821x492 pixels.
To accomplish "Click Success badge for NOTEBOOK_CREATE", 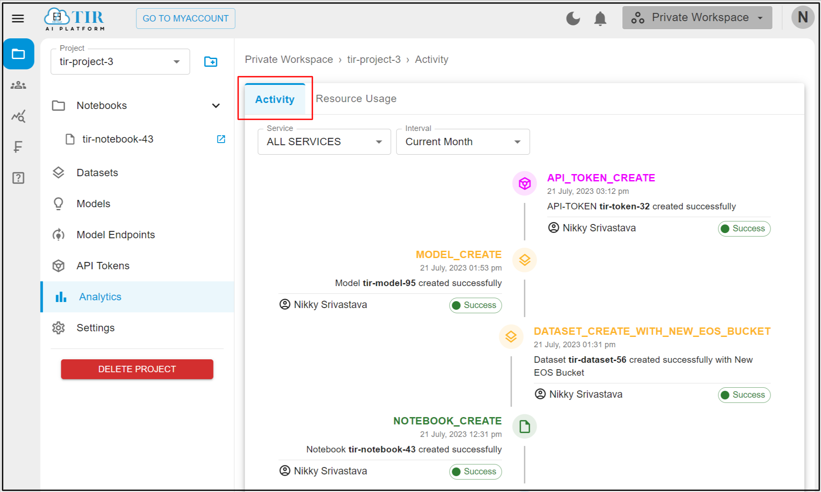I will [475, 471].
